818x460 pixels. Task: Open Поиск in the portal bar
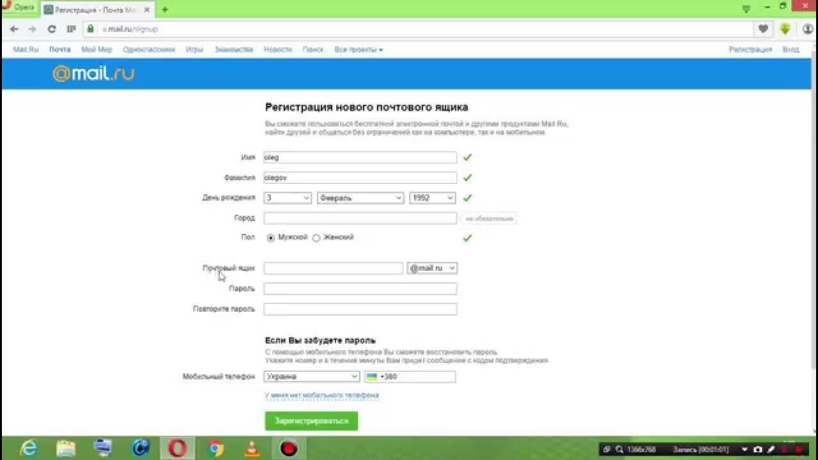point(313,49)
